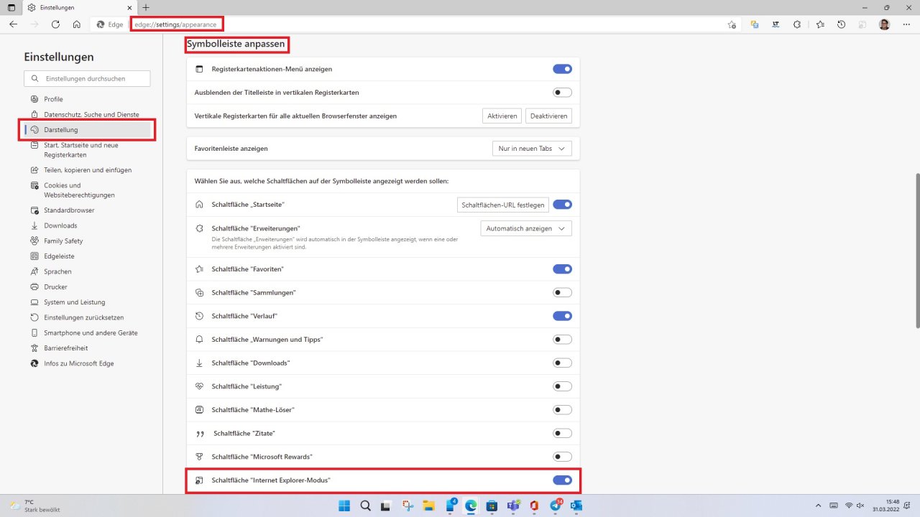Screen dimensions: 920x517
Task: Turn on Schaltfläche Downloads toggle
Action: point(562,363)
